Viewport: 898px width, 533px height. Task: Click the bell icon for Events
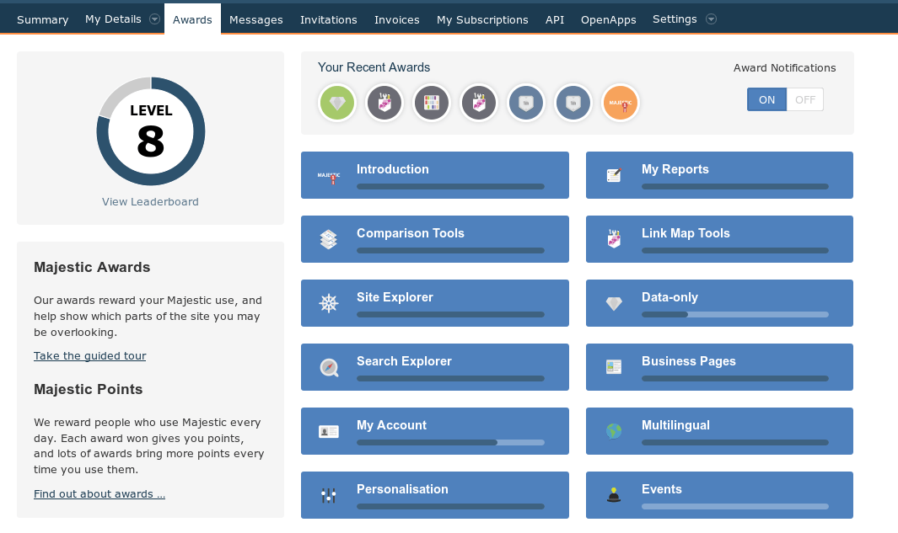point(614,494)
